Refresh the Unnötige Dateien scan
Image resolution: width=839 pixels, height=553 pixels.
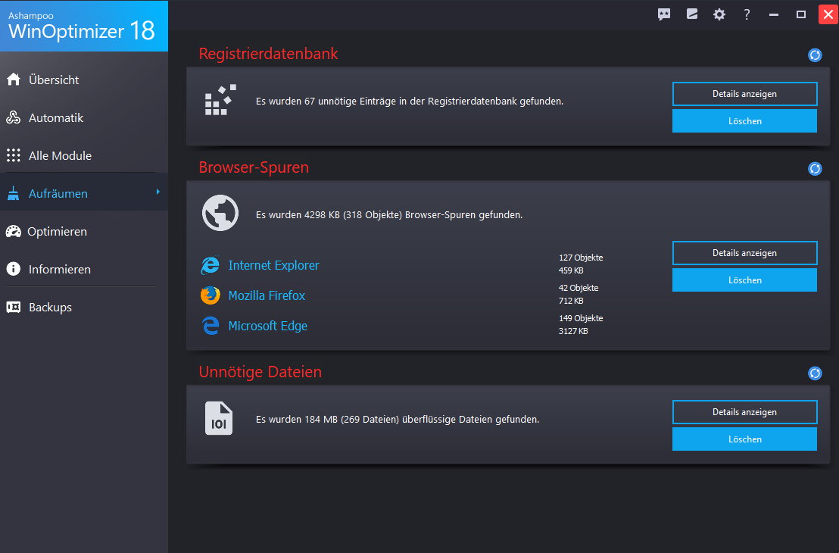click(815, 373)
